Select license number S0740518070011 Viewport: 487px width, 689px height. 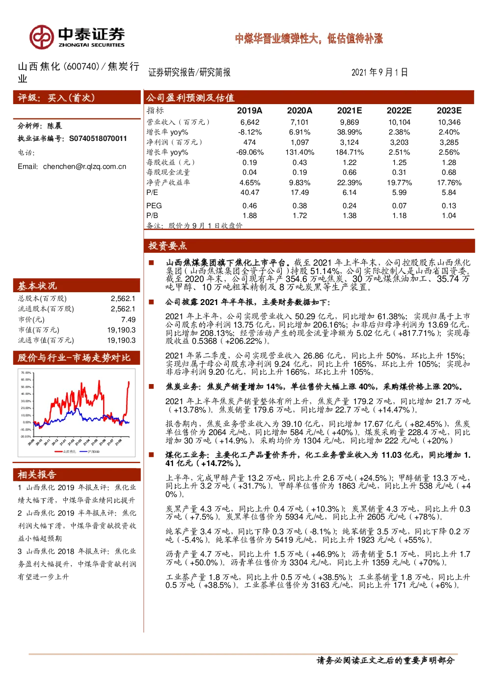98,139
